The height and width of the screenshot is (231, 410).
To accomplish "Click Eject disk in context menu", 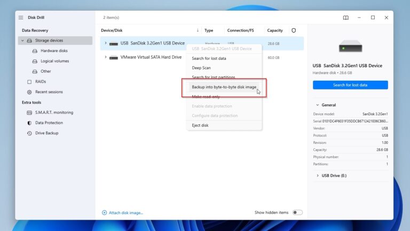I will click(200, 125).
